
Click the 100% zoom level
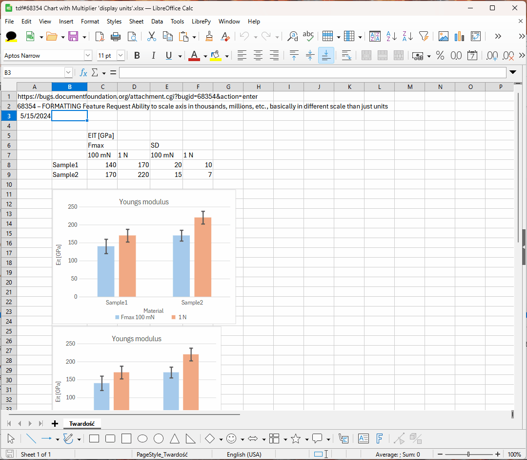coord(514,454)
